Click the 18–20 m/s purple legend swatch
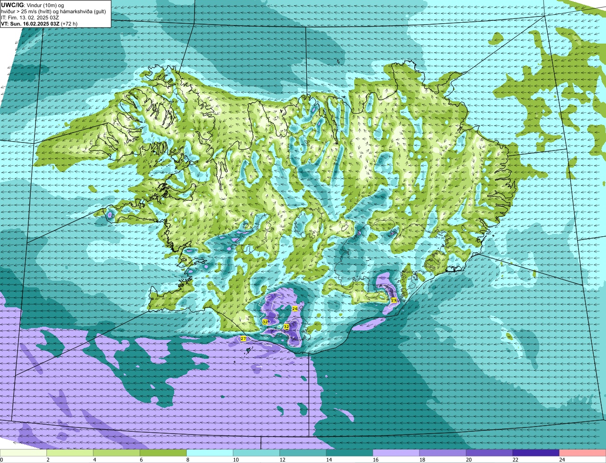 [x=443, y=453]
